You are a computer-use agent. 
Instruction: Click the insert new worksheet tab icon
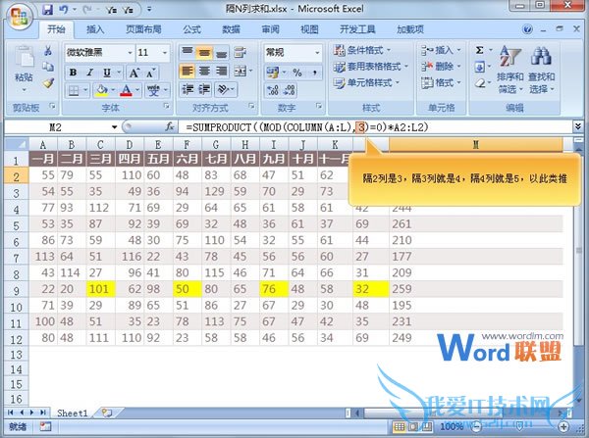click(x=107, y=414)
